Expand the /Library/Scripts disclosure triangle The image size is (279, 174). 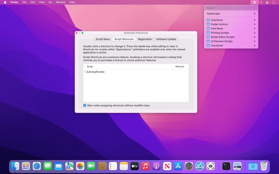[x=85, y=72]
